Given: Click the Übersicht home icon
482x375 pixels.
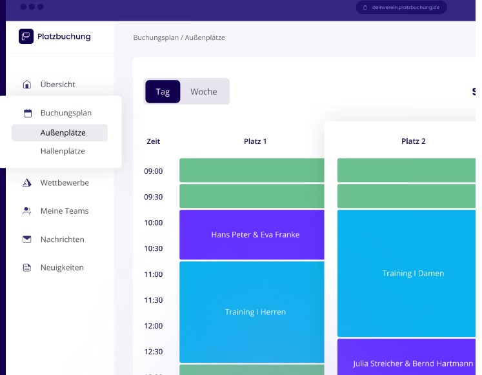Looking at the screenshot, I should [27, 85].
